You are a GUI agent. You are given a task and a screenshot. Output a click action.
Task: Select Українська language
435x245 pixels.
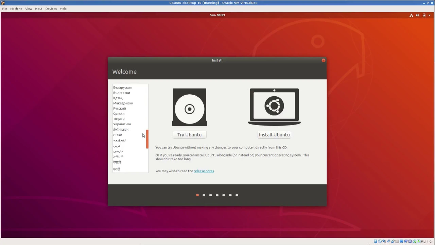coord(122,124)
